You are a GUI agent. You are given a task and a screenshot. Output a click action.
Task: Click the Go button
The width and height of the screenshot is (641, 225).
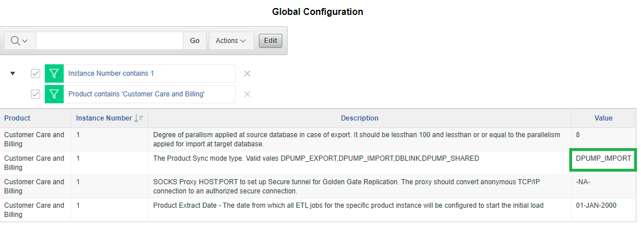pos(195,41)
